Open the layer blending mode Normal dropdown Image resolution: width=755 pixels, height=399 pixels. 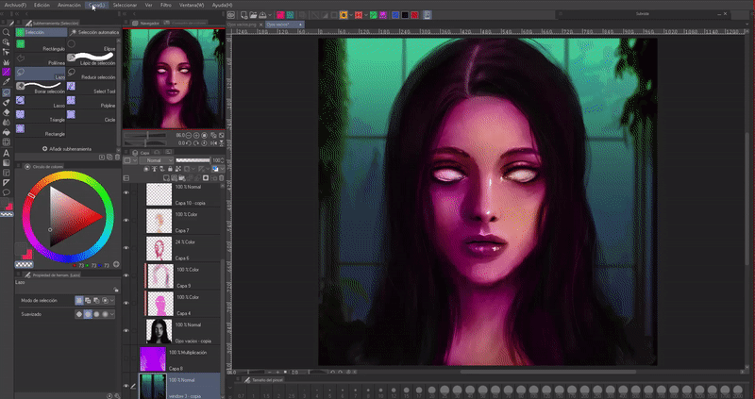pos(156,160)
